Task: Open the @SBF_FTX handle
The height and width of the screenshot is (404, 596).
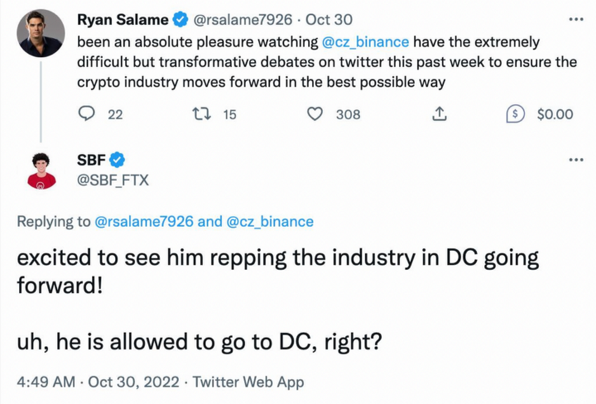Action: 112,182
